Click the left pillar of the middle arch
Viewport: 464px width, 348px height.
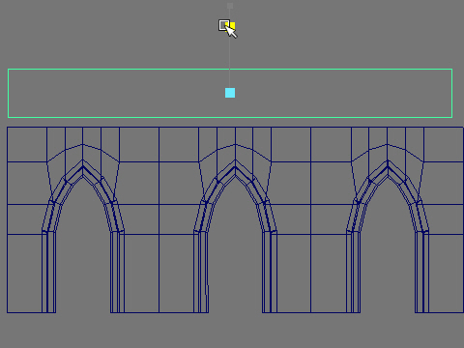click(x=201, y=272)
